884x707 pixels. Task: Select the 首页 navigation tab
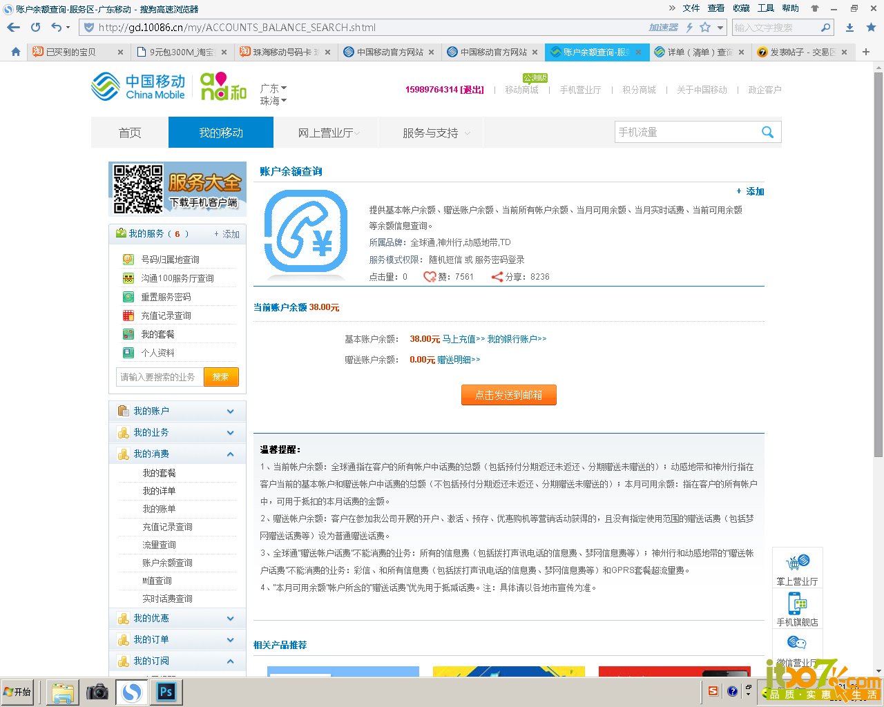130,133
